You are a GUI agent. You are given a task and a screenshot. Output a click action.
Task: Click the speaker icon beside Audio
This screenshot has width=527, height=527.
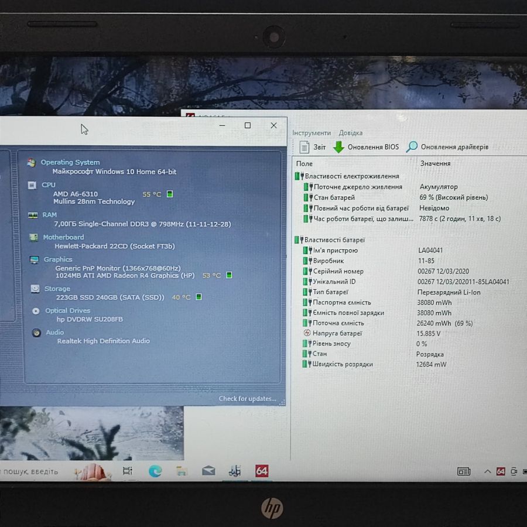point(36,333)
